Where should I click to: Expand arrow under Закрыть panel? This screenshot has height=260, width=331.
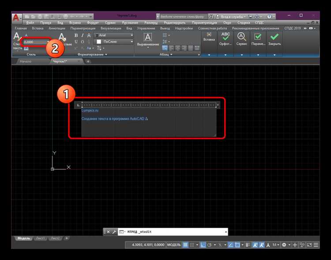(274, 55)
